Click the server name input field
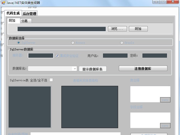Image resolution: width=180 pixels, height=135 pixels. [40, 55]
